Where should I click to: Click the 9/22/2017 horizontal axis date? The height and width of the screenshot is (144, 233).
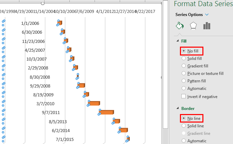[x=146, y=12]
